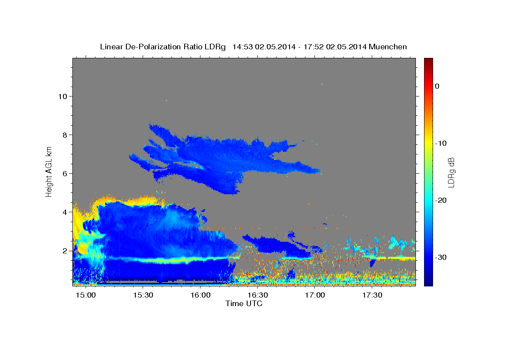Click the height tick label 6
Screen dimensions: 514x343
65,173
